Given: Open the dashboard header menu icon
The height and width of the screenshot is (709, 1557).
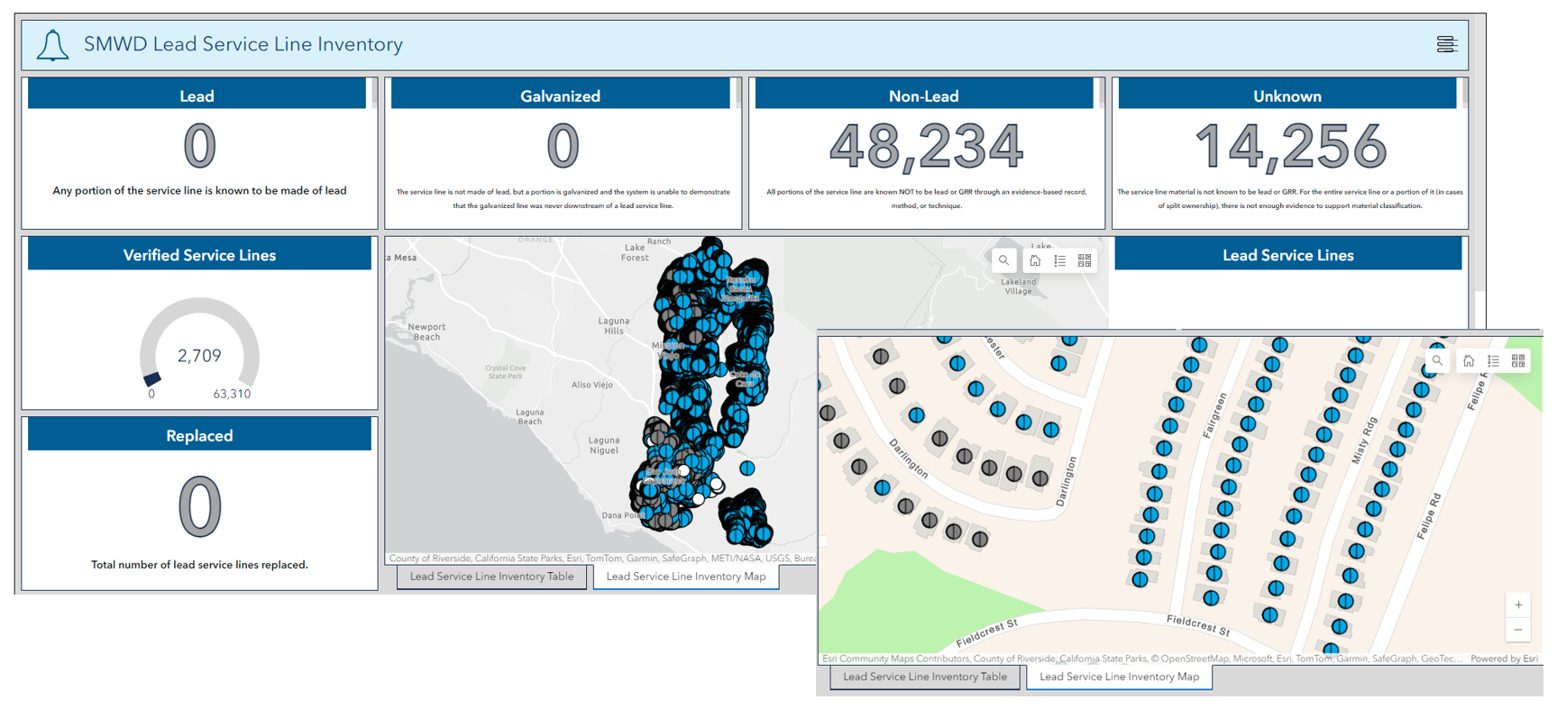Looking at the screenshot, I should 1446,44.
